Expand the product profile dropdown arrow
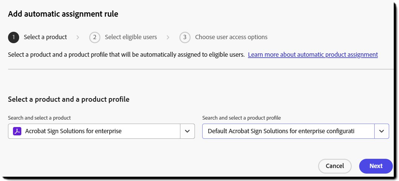Viewport: 399px width, 181px height. (382, 131)
